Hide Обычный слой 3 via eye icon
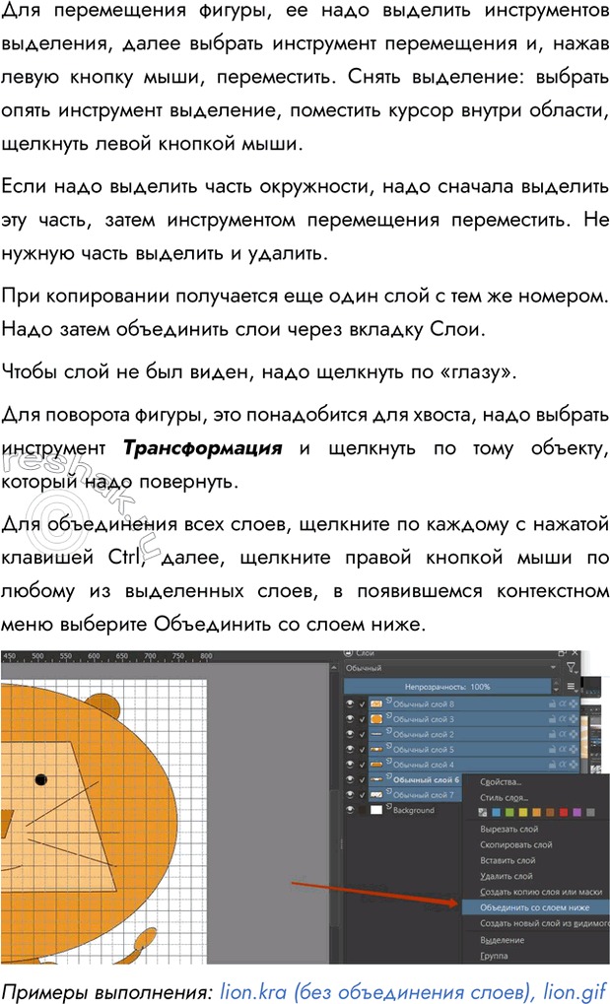 350,719
